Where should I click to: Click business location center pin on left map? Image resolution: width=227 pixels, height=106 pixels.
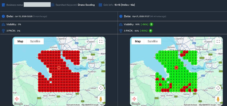(x=59, y=68)
